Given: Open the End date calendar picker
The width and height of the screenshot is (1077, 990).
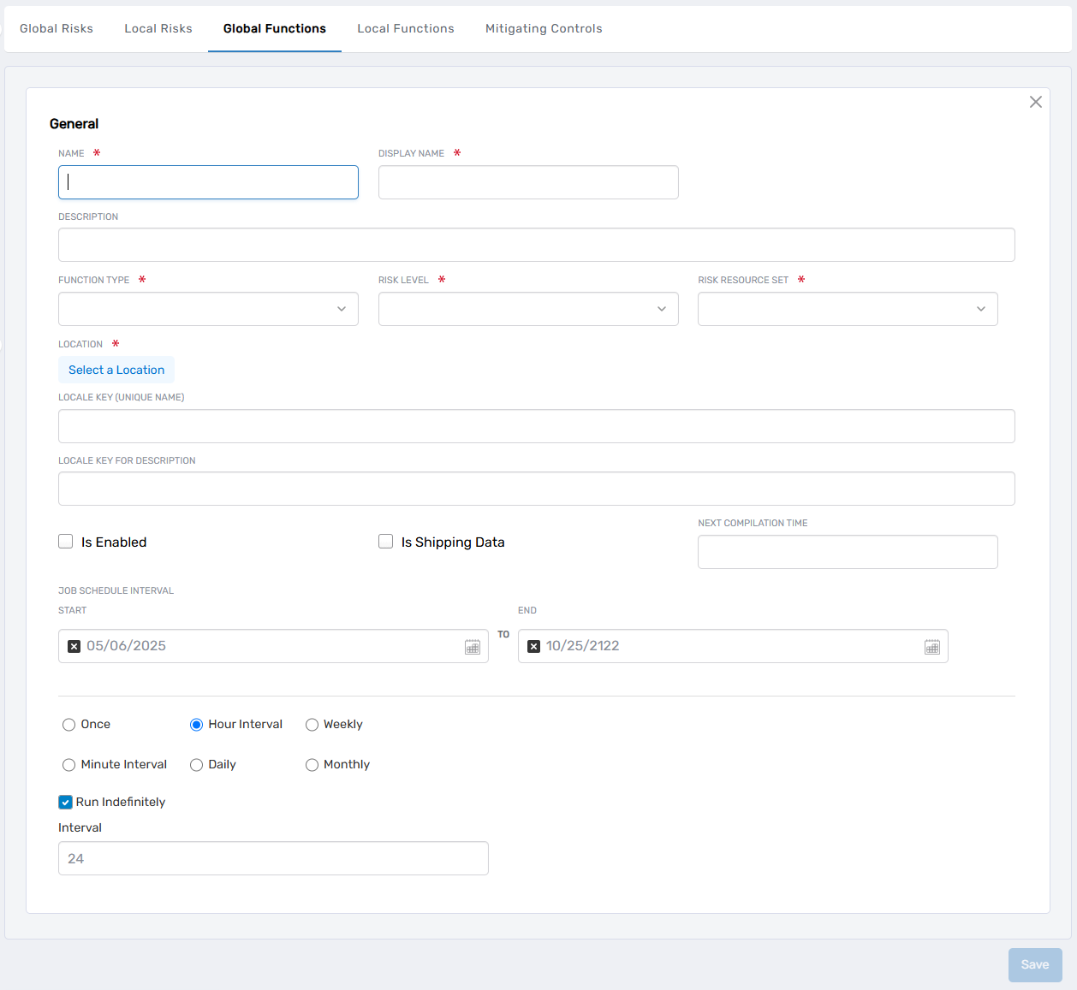Looking at the screenshot, I should [932, 646].
